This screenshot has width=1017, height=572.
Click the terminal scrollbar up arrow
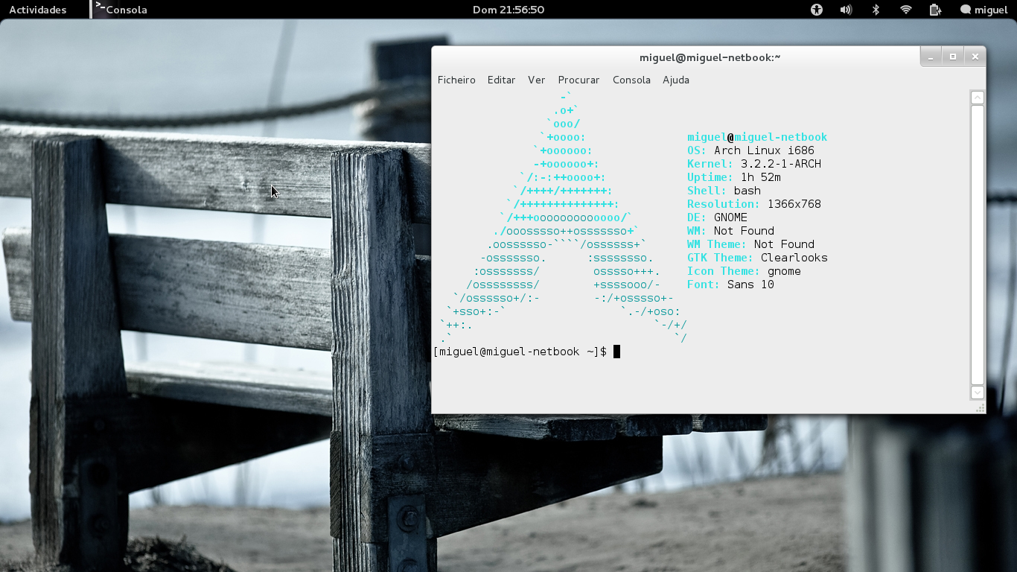click(978, 98)
